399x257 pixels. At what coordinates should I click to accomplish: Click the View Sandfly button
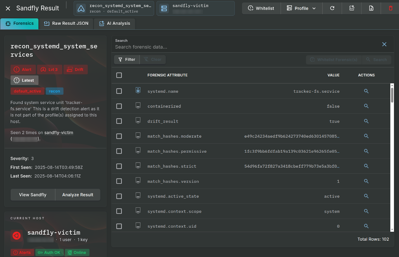point(33,195)
